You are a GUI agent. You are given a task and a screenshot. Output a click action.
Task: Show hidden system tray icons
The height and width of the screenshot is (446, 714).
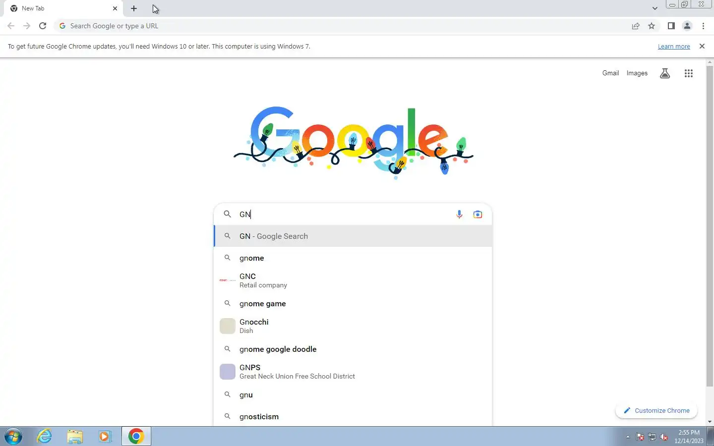tap(628, 437)
